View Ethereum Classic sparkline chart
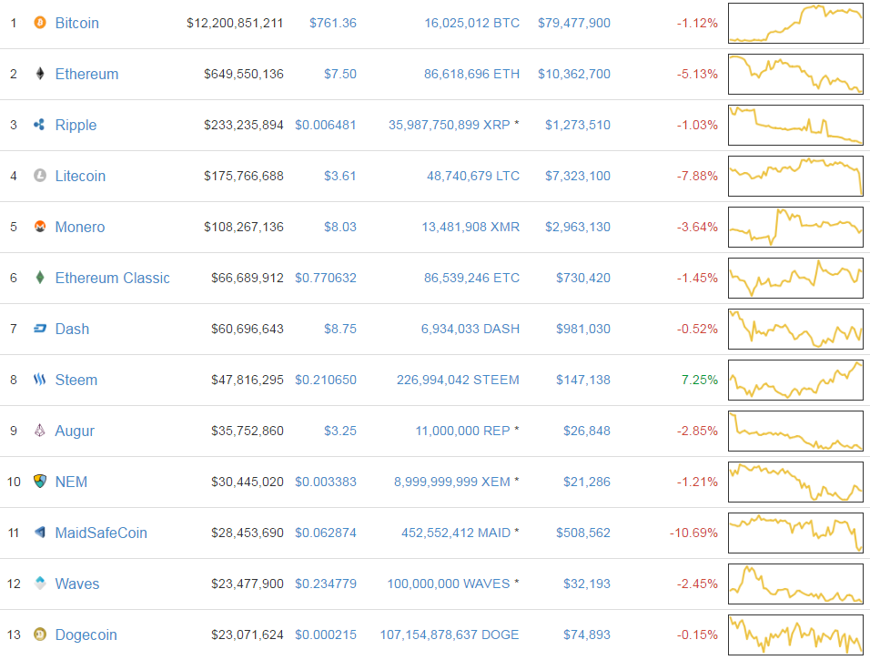The image size is (870, 660). pos(795,278)
